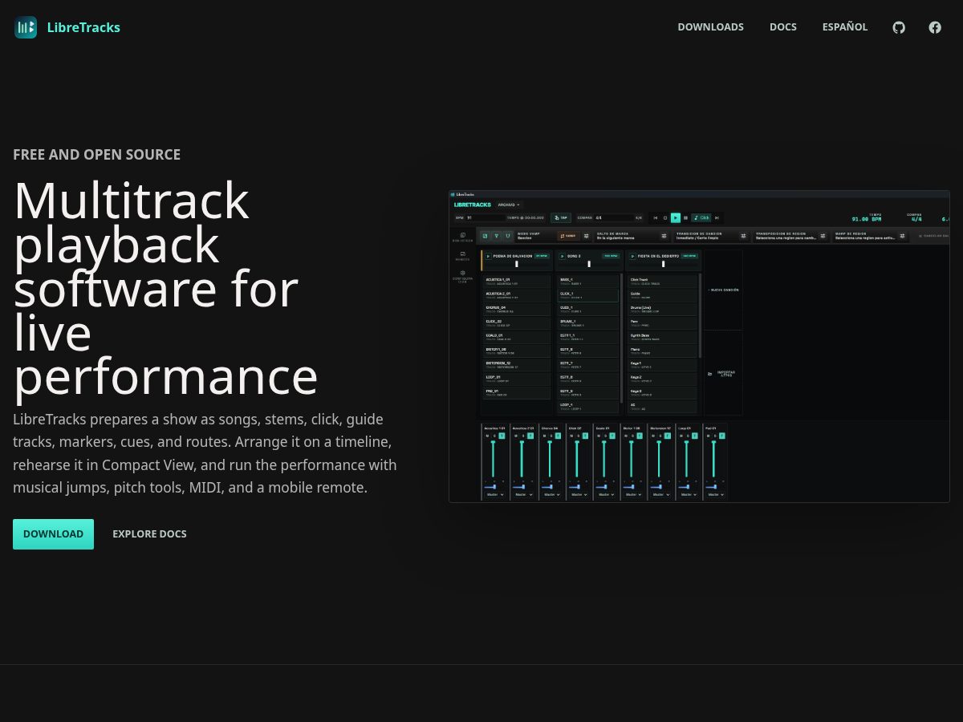Screen dimensions: 963x722
Task: Click the FREE AND OPEN SOURCE text
Action: click(x=96, y=155)
